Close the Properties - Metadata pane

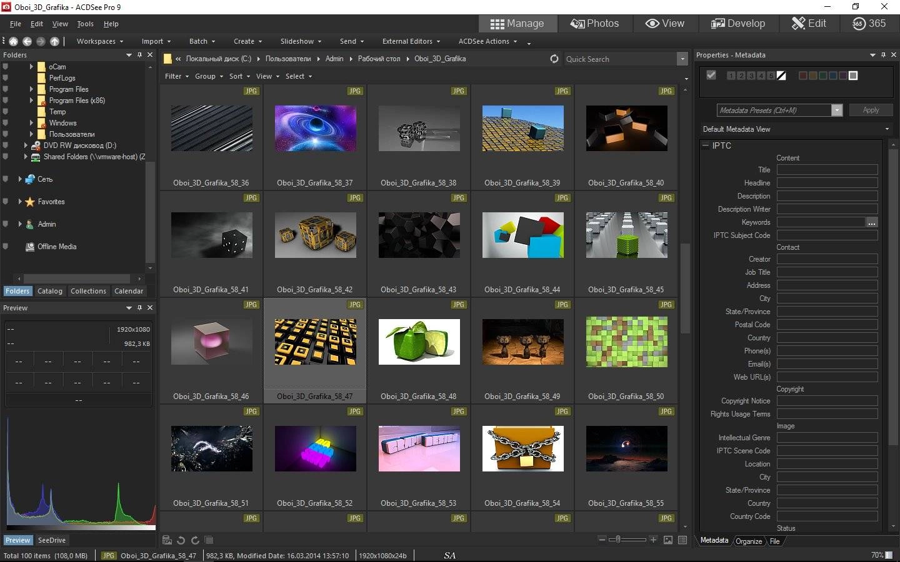(x=894, y=55)
